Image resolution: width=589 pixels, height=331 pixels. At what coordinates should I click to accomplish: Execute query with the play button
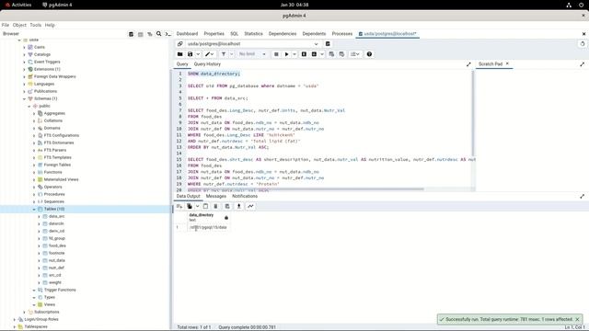tap(286, 54)
